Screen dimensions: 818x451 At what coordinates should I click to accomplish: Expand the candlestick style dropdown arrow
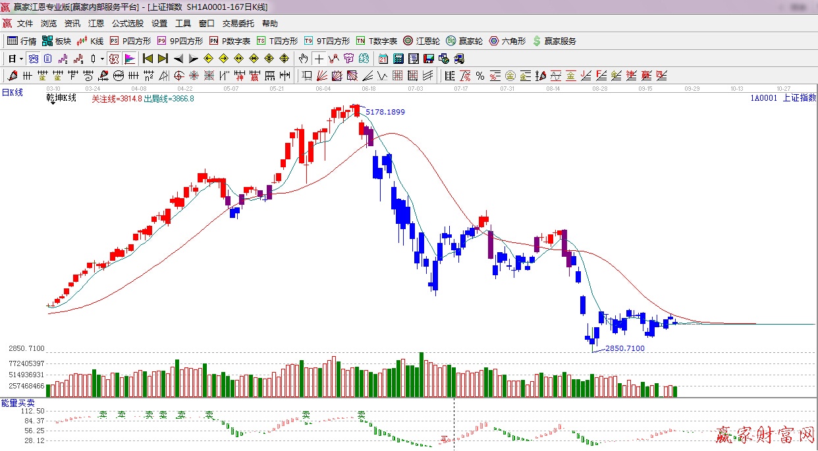pos(102,59)
